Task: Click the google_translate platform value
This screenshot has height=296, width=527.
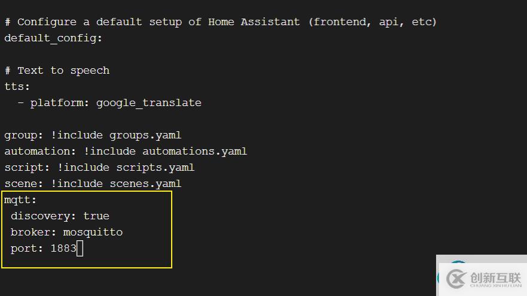Action: click(x=149, y=103)
